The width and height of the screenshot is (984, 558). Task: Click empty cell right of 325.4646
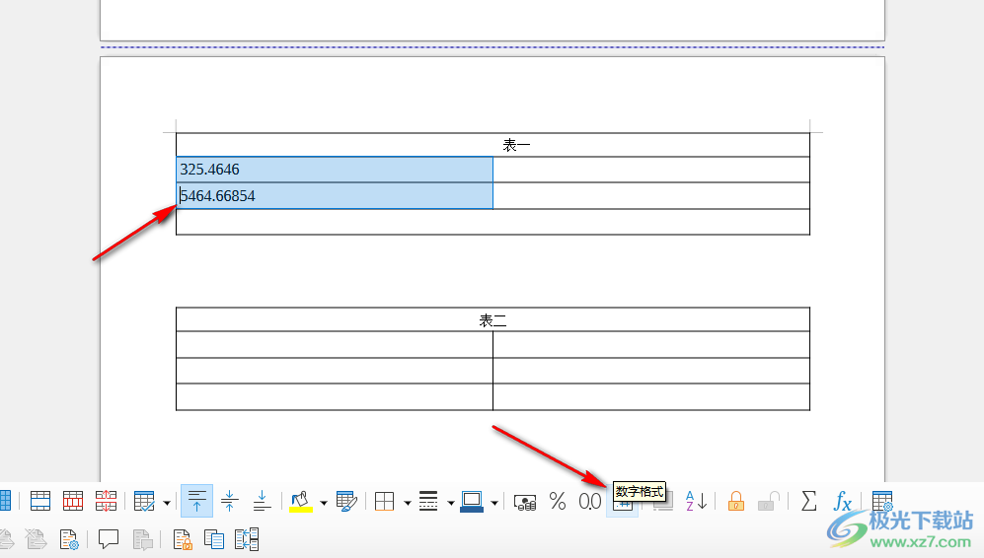[651, 170]
